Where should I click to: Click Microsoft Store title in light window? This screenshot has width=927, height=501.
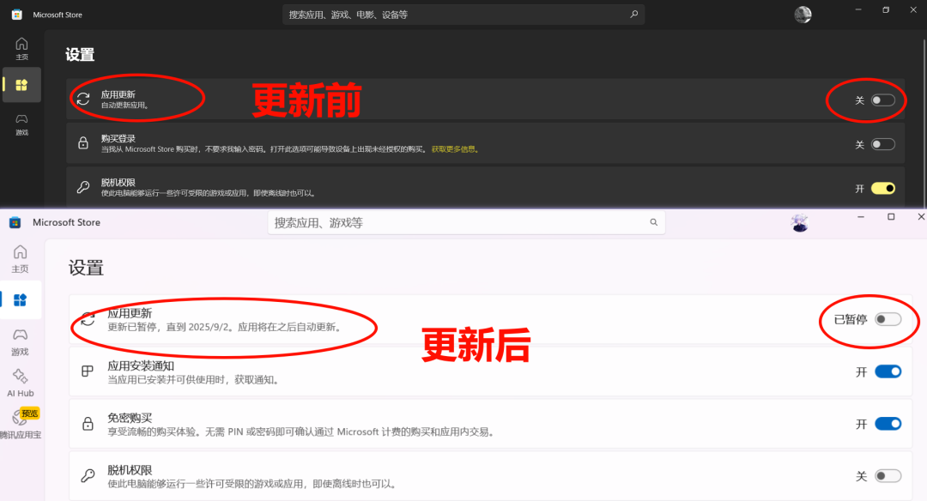click(66, 222)
